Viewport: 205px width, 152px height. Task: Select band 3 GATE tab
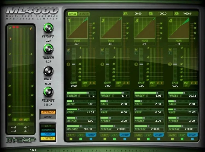tap(139, 135)
